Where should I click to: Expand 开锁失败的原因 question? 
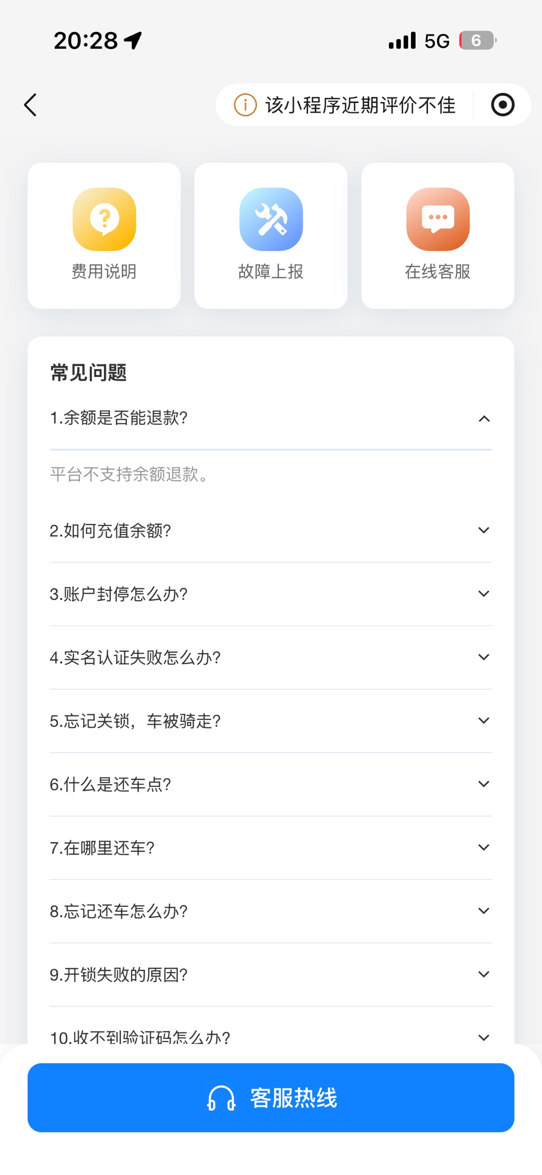[x=484, y=974]
